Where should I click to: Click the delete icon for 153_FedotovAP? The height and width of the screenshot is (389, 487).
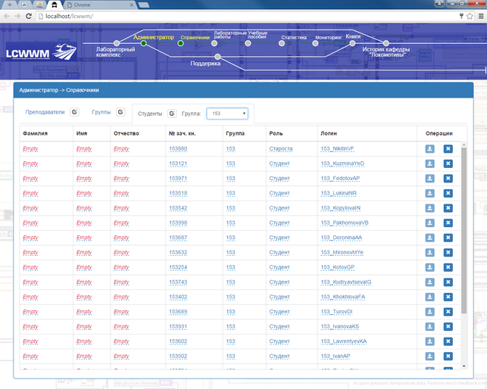click(x=448, y=179)
